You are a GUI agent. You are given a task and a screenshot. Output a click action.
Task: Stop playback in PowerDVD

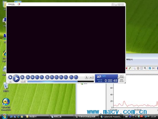pyautogui.click(x=10, y=77)
